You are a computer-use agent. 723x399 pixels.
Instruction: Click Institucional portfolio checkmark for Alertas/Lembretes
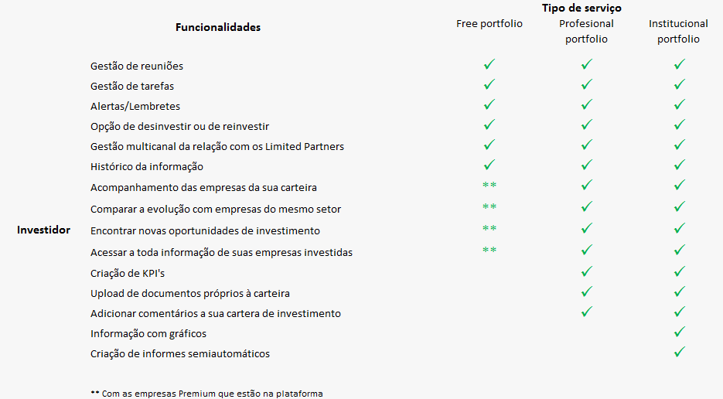(679, 104)
